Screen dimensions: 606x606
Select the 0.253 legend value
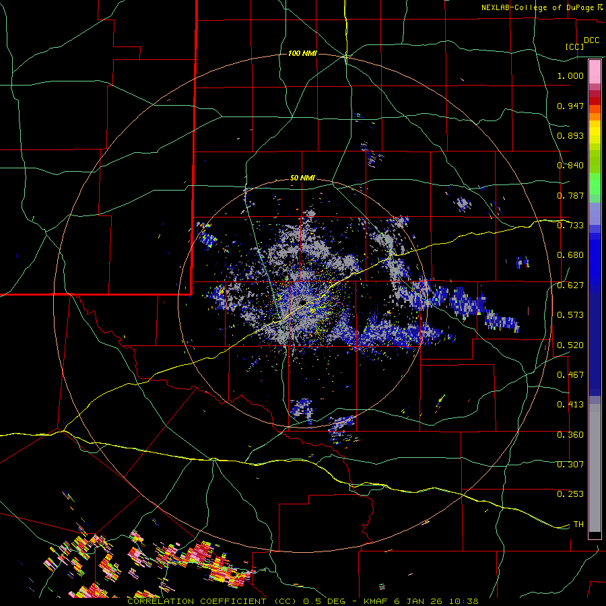570,494
